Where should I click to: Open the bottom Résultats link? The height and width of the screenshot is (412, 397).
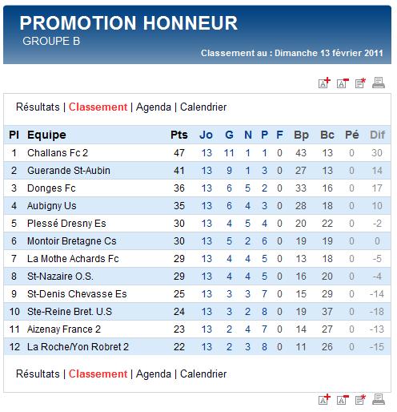(38, 374)
